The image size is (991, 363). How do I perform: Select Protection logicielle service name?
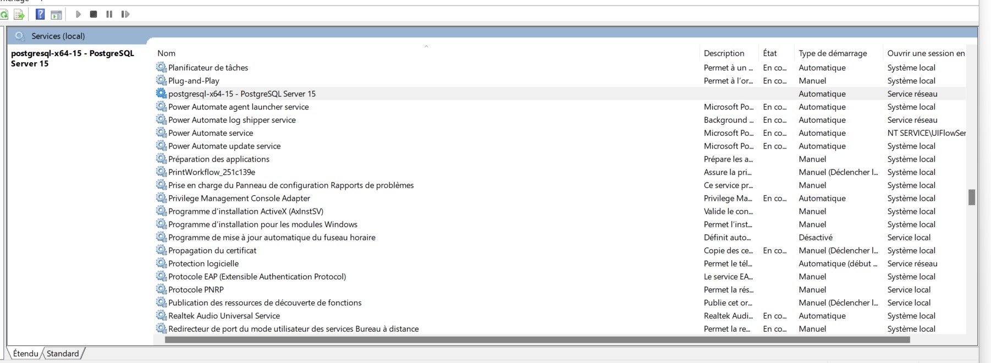[203, 263]
